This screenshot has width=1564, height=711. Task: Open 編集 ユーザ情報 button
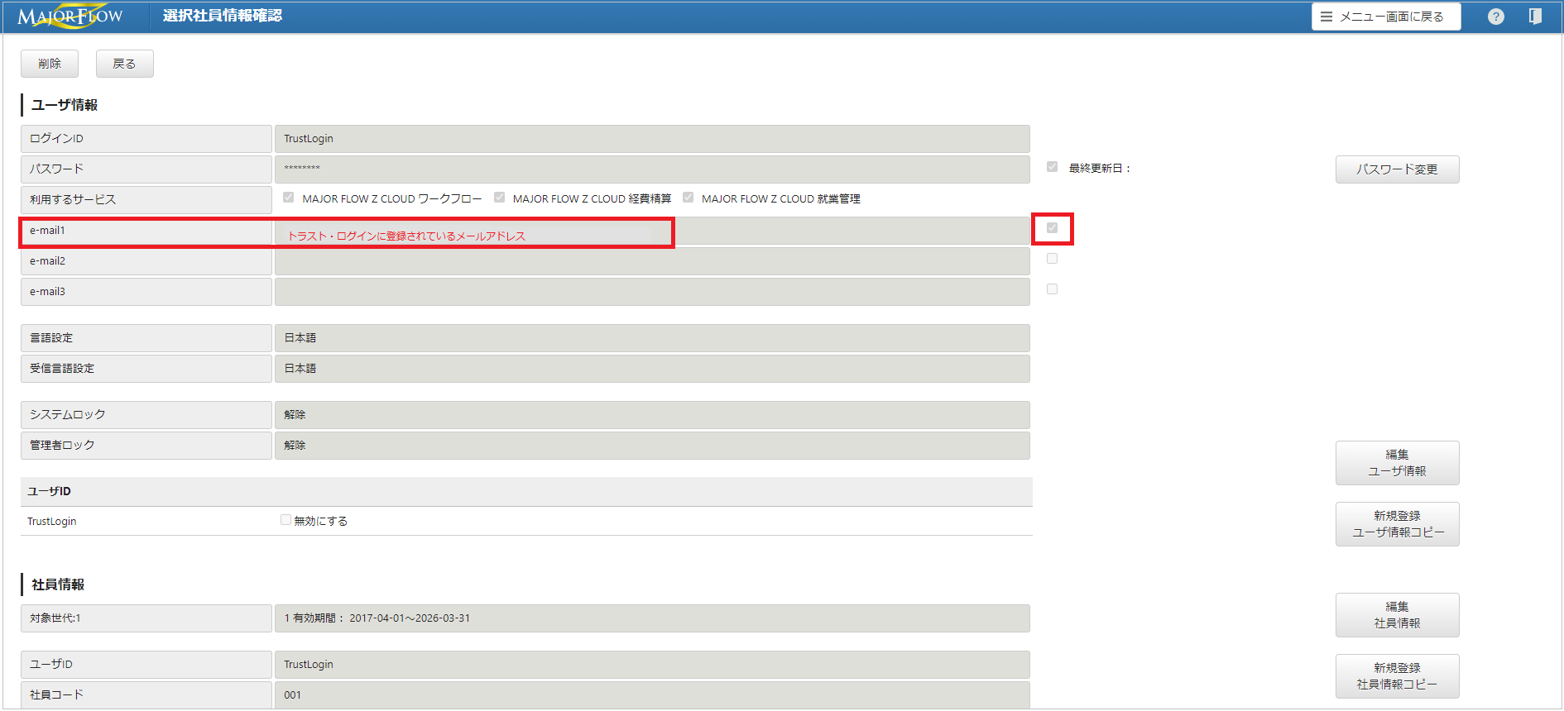(x=1397, y=463)
